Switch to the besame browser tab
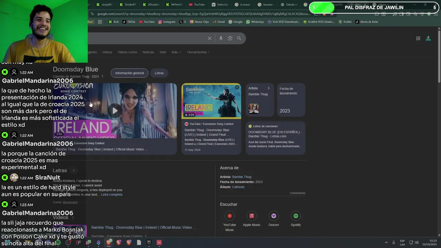 (x=265, y=4)
